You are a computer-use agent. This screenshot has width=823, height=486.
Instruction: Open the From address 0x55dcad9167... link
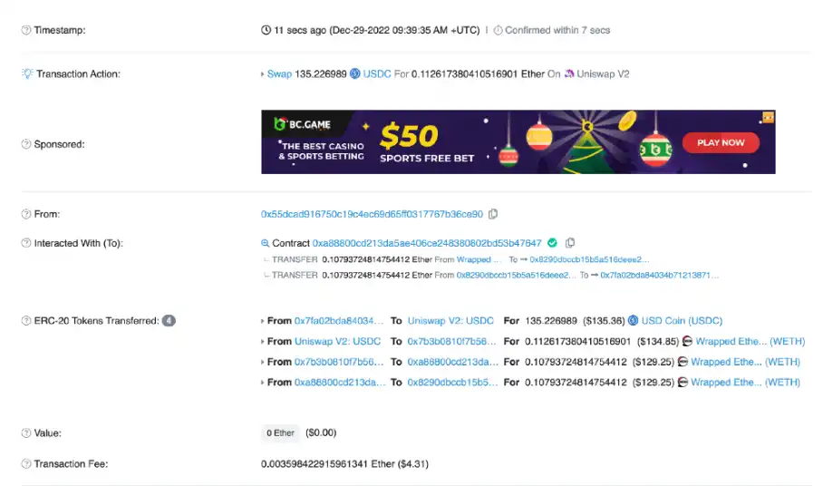(x=372, y=214)
